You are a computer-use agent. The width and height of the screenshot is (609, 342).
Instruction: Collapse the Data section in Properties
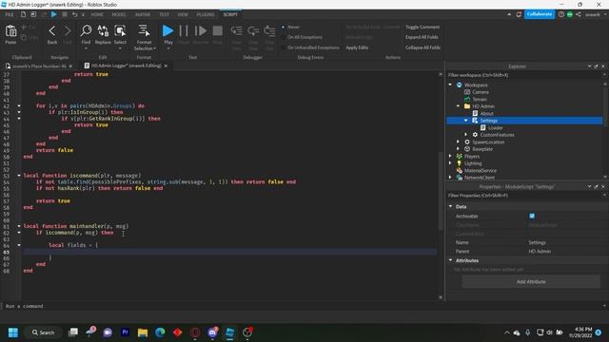point(451,206)
